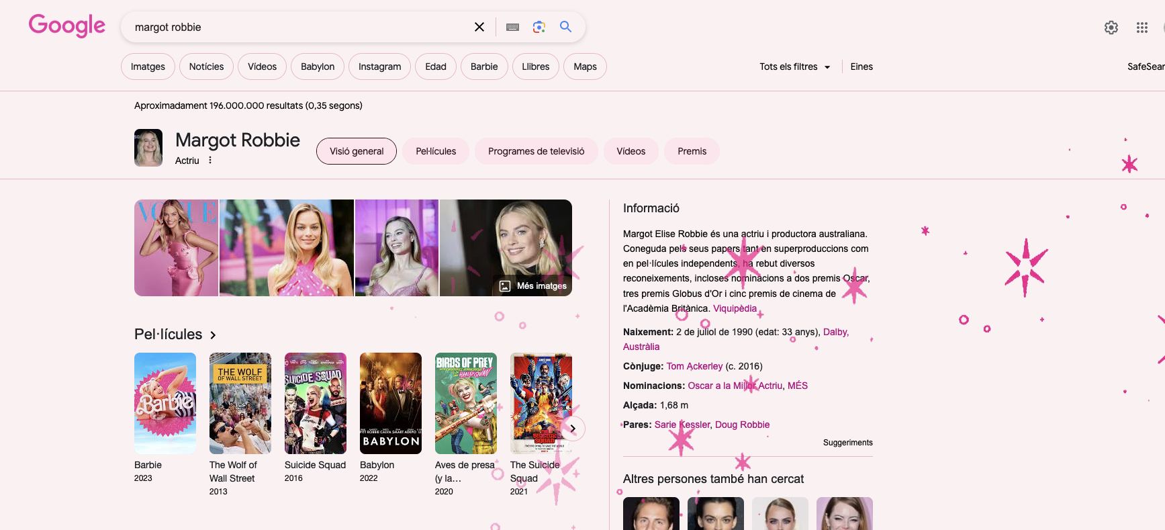
Task: Click the Informació panel heading
Action: [651, 208]
